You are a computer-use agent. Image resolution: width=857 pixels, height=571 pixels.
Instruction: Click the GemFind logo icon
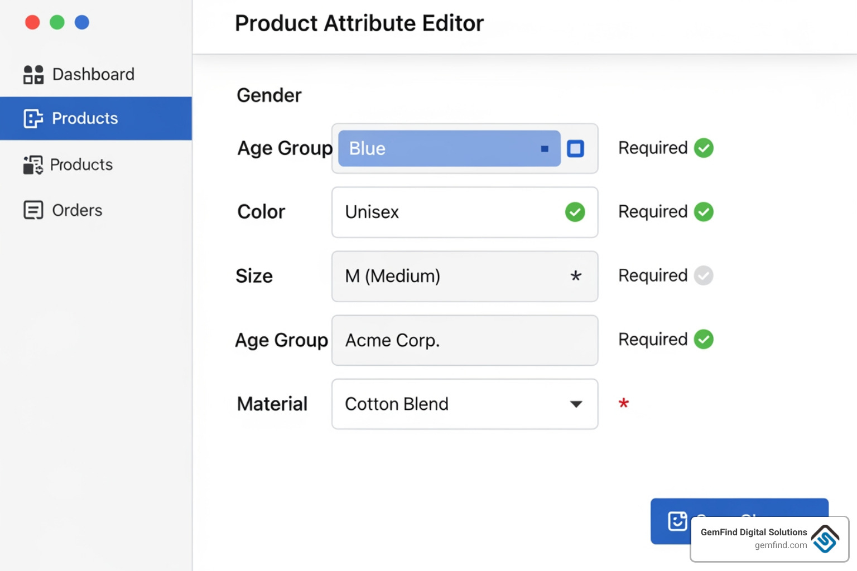click(x=824, y=539)
